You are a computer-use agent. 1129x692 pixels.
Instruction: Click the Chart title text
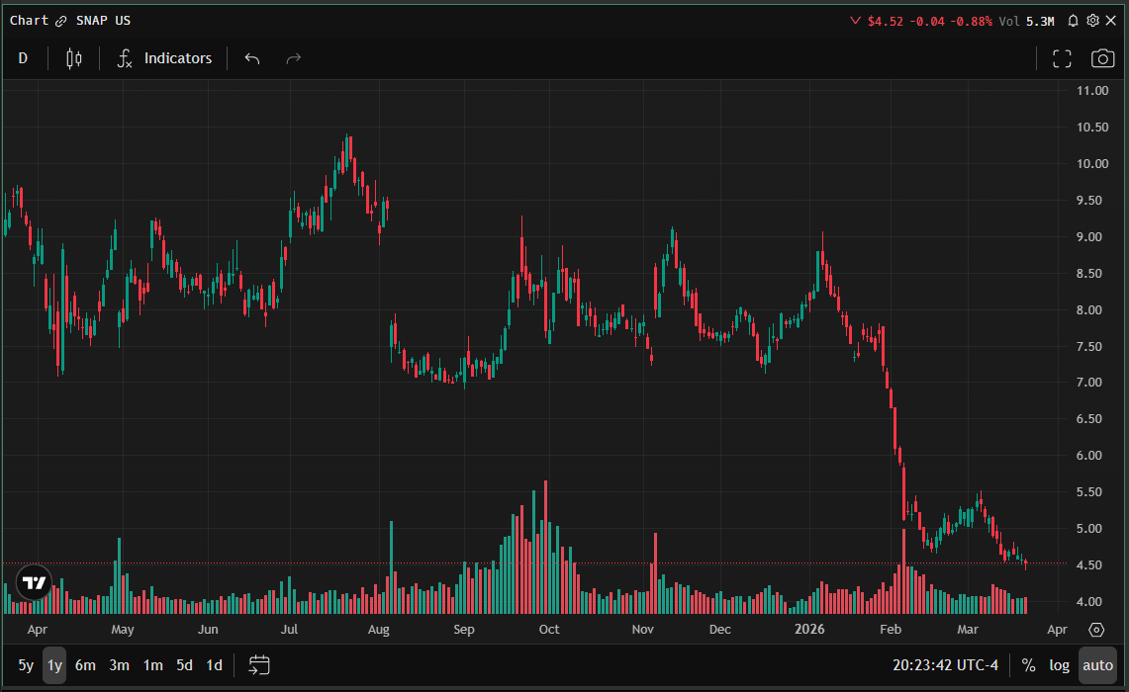(29, 21)
